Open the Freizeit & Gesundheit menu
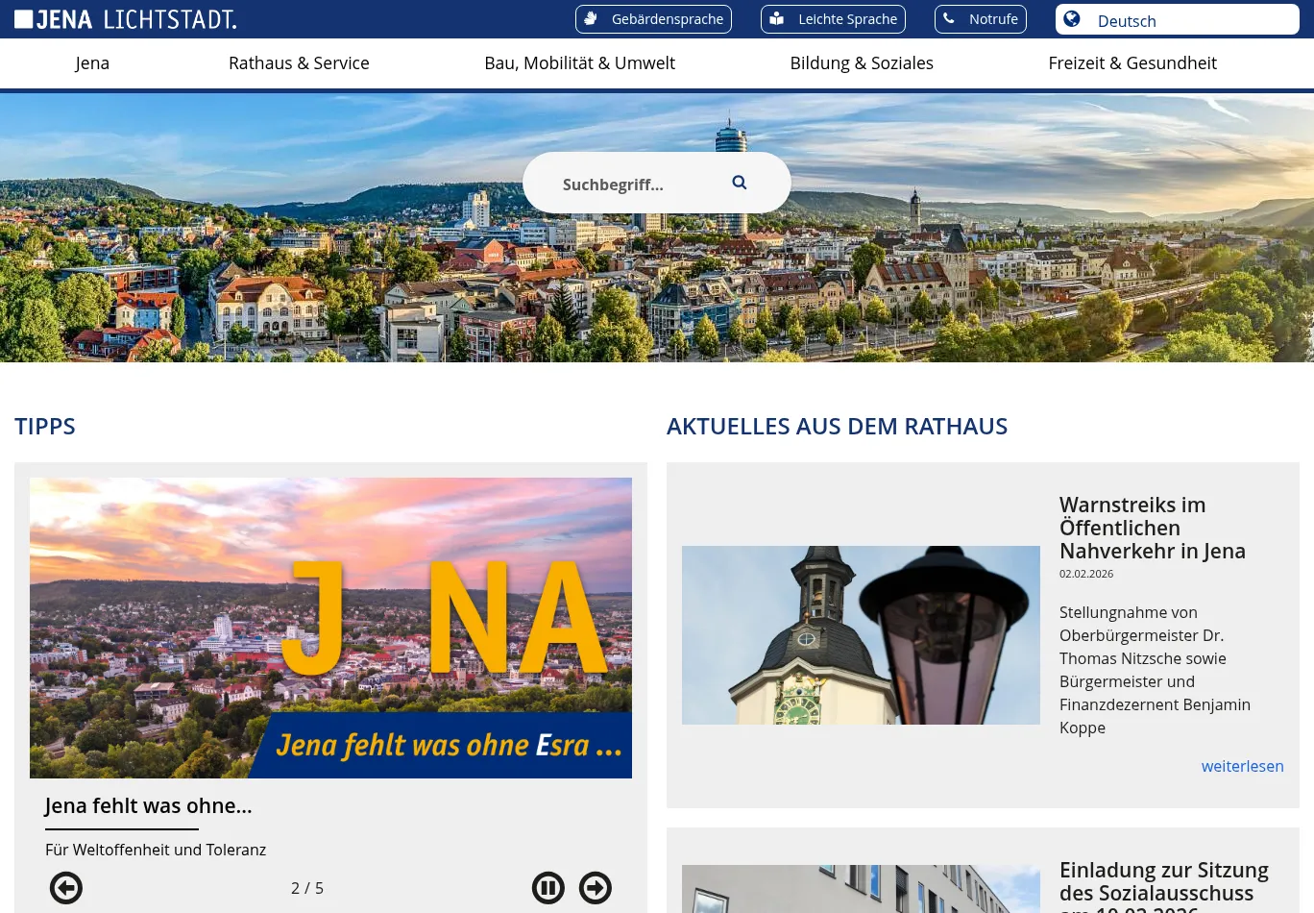The image size is (1314, 913). [1132, 63]
